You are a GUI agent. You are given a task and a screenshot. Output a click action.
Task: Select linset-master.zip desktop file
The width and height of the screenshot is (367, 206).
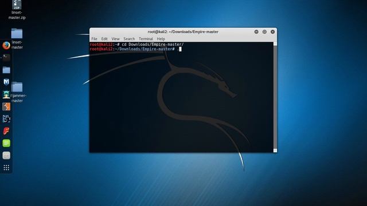pyautogui.click(x=17, y=10)
